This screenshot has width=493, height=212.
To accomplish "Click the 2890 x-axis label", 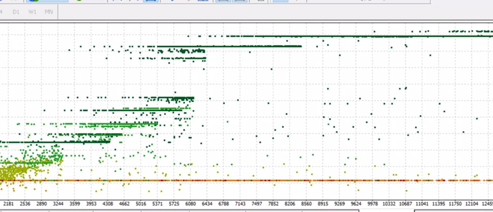I will click(x=42, y=203).
